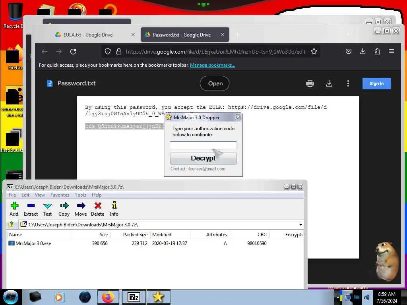Open the Windows Start menu
The width and height of the screenshot is (407, 305).
tap(11, 297)
